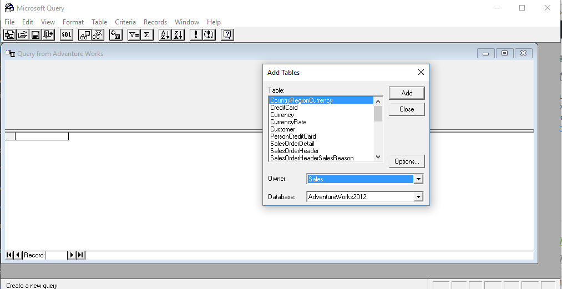Image resolution: width=562 pixels, height=289 pixels.
Task: Click the Microsoft Query title bar icon
Action: (9, 8)
